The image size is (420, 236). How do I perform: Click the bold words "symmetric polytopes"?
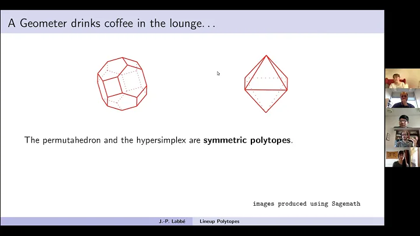tap(247, 140)
